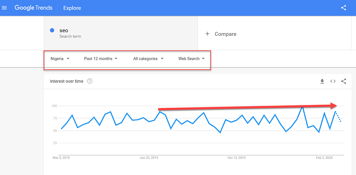Select the seo search term box

[x=121, y=33]
